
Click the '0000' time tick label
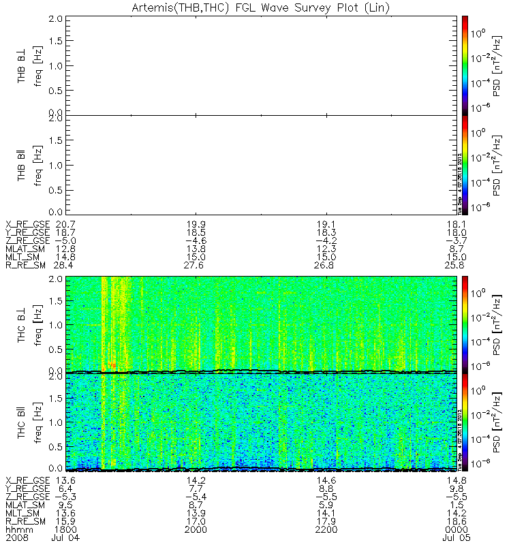pos(456,530)
